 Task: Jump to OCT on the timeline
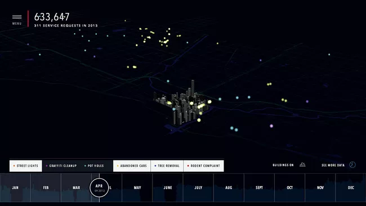point(289,187)
